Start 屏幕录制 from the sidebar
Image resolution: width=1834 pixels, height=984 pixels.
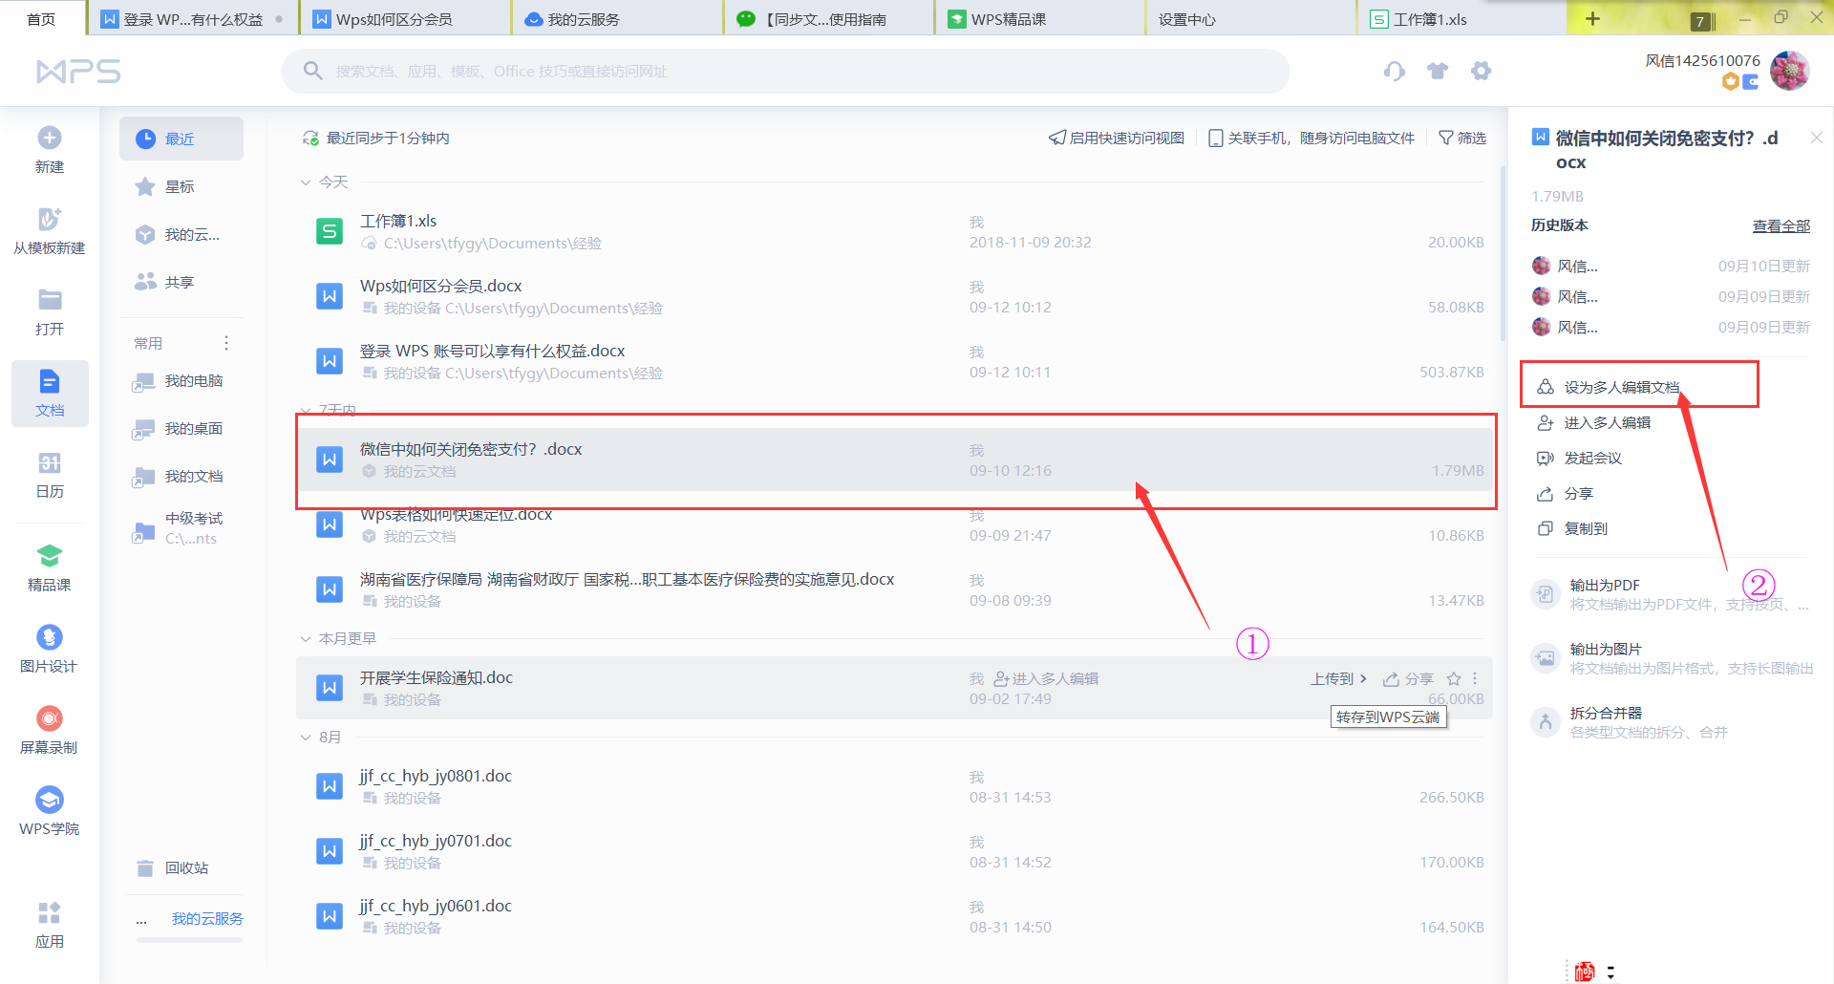click(50, 731)
